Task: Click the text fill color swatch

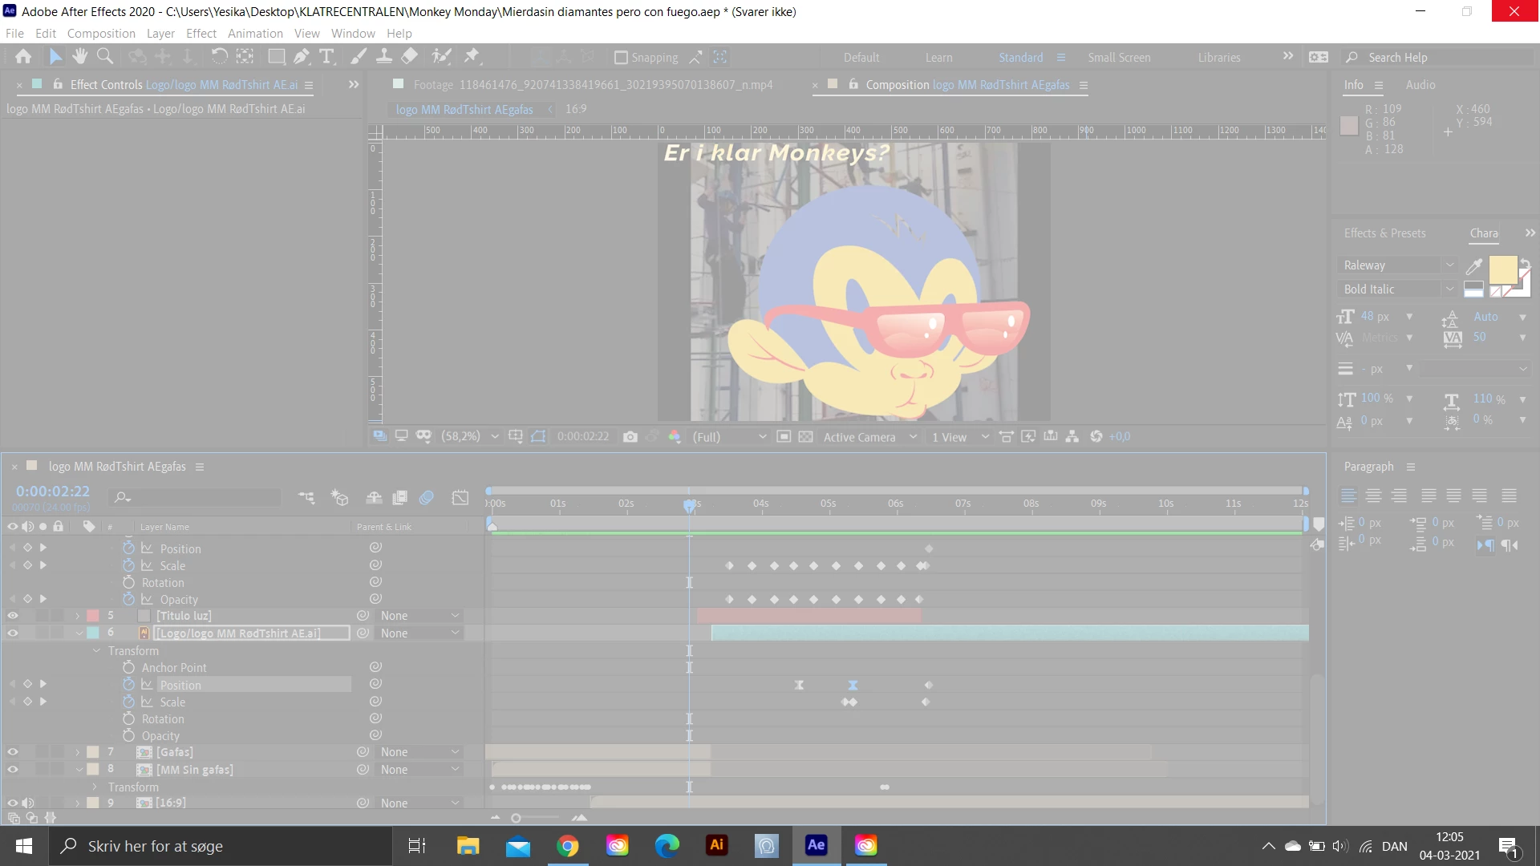Action: pyautogui.click(x=1502, y=270)
